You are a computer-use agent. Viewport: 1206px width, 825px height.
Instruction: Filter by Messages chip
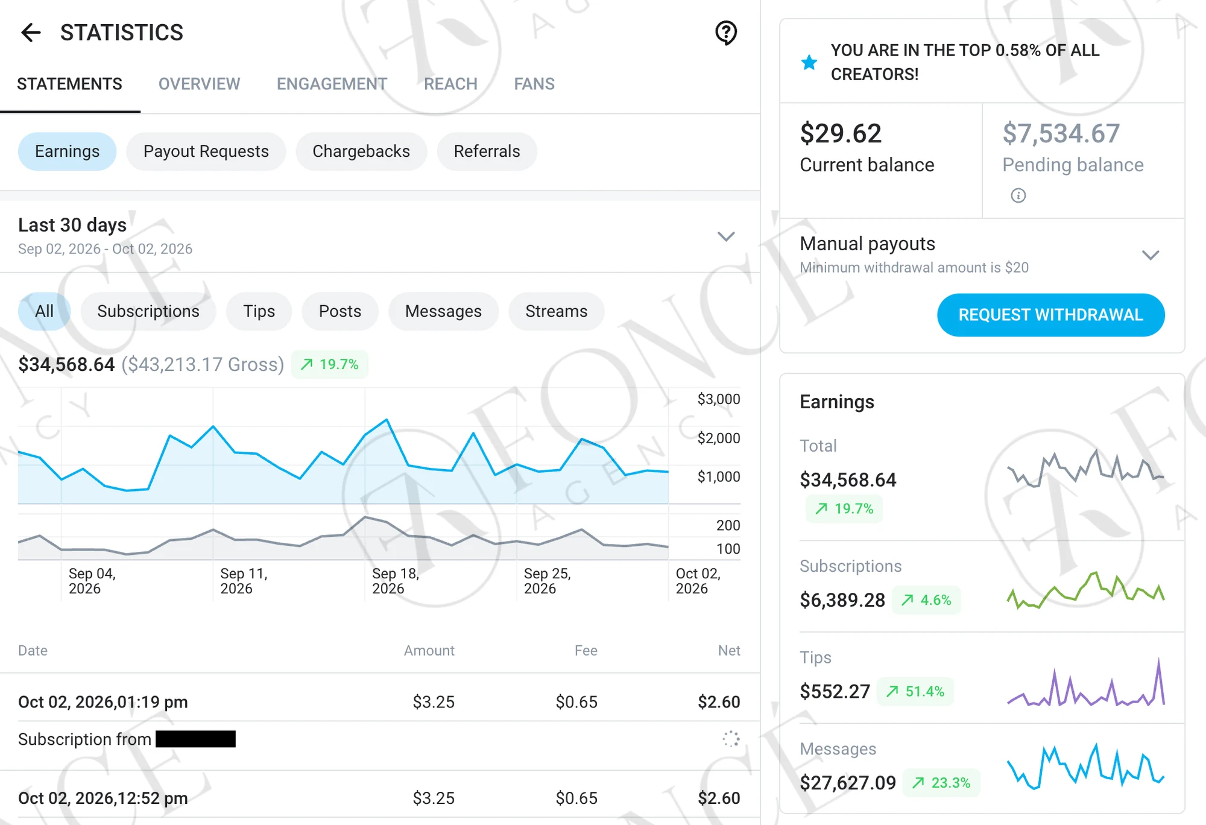coord(443,311)
